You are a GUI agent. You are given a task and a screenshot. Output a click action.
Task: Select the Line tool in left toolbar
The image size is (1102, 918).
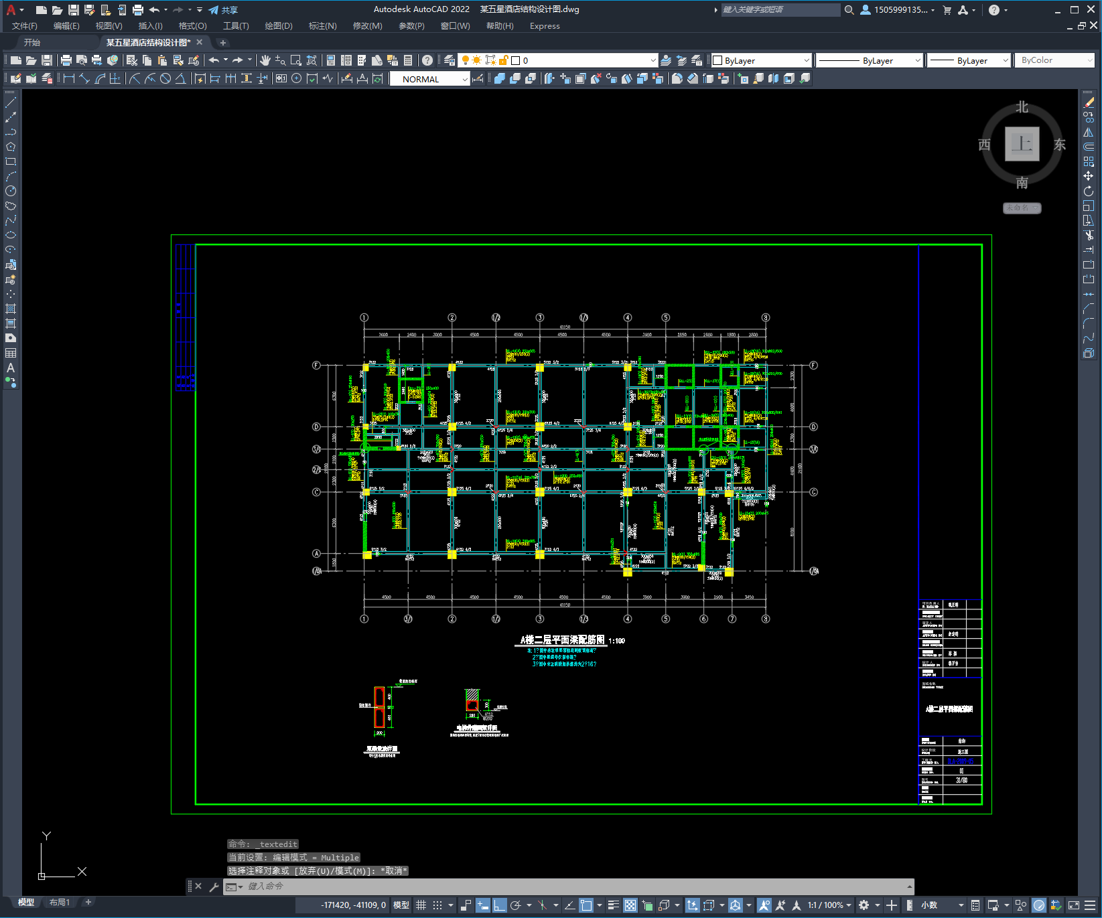tap(11, 102)
